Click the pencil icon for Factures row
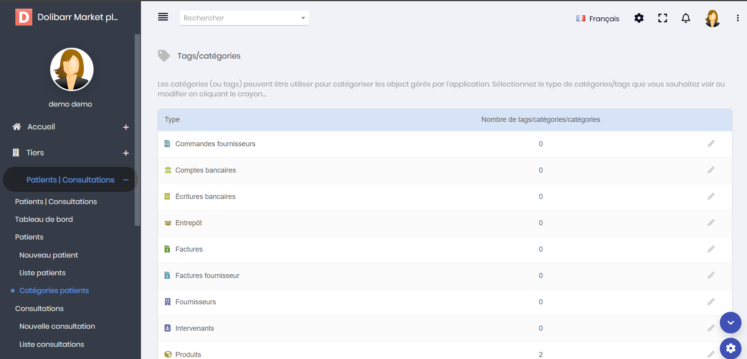 [711, 249]
